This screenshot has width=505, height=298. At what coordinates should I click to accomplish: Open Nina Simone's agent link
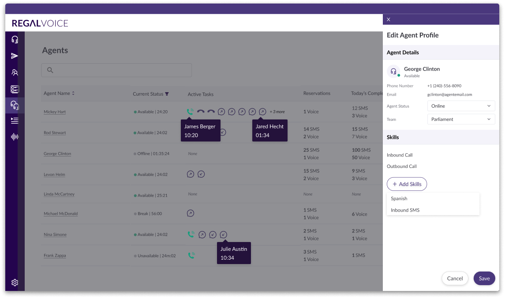[x=55, y=235]
